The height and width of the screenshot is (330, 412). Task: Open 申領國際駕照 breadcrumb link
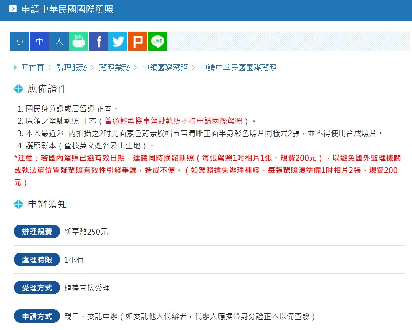point(165,68)
